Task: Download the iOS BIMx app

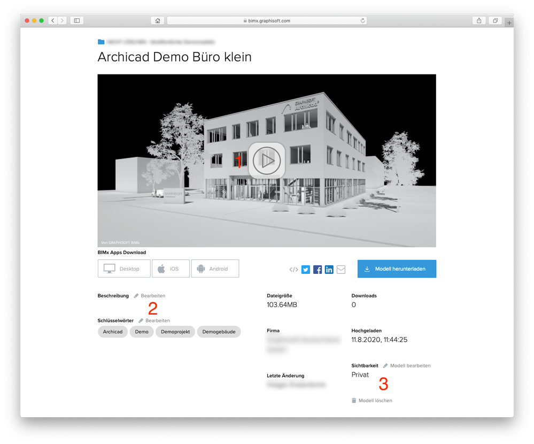Action: pyautogui.click(x=171, y=269)
